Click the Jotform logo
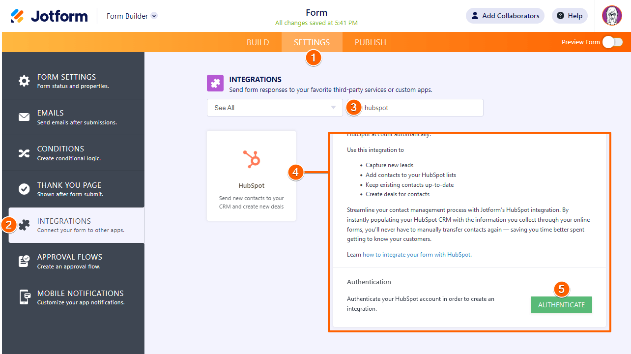The image size is (631, 354). tap(49, 16)
